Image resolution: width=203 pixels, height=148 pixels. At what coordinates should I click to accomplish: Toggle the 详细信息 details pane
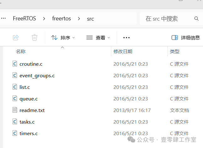point(186,38)
